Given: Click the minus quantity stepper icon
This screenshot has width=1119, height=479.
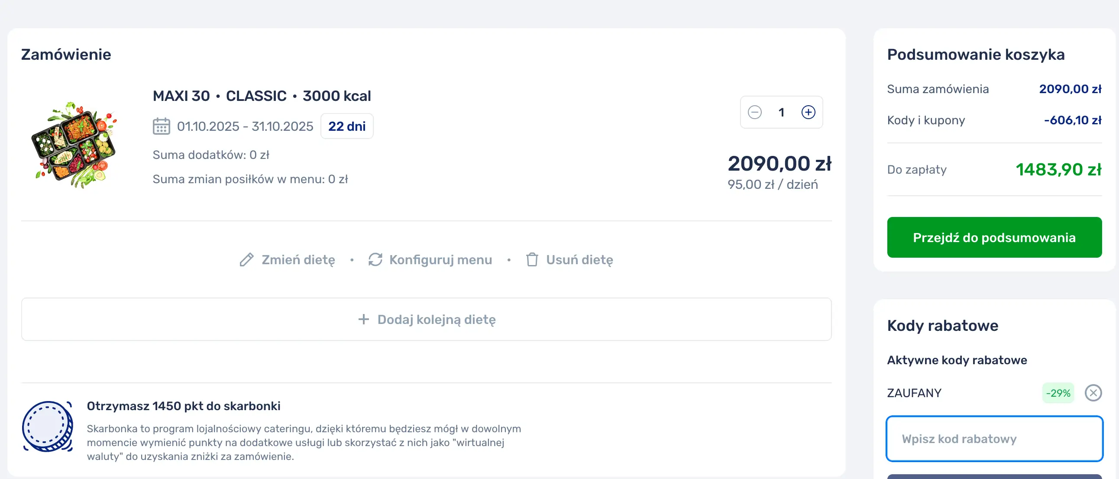Looking at the screenshot, I should click(754, 113).
